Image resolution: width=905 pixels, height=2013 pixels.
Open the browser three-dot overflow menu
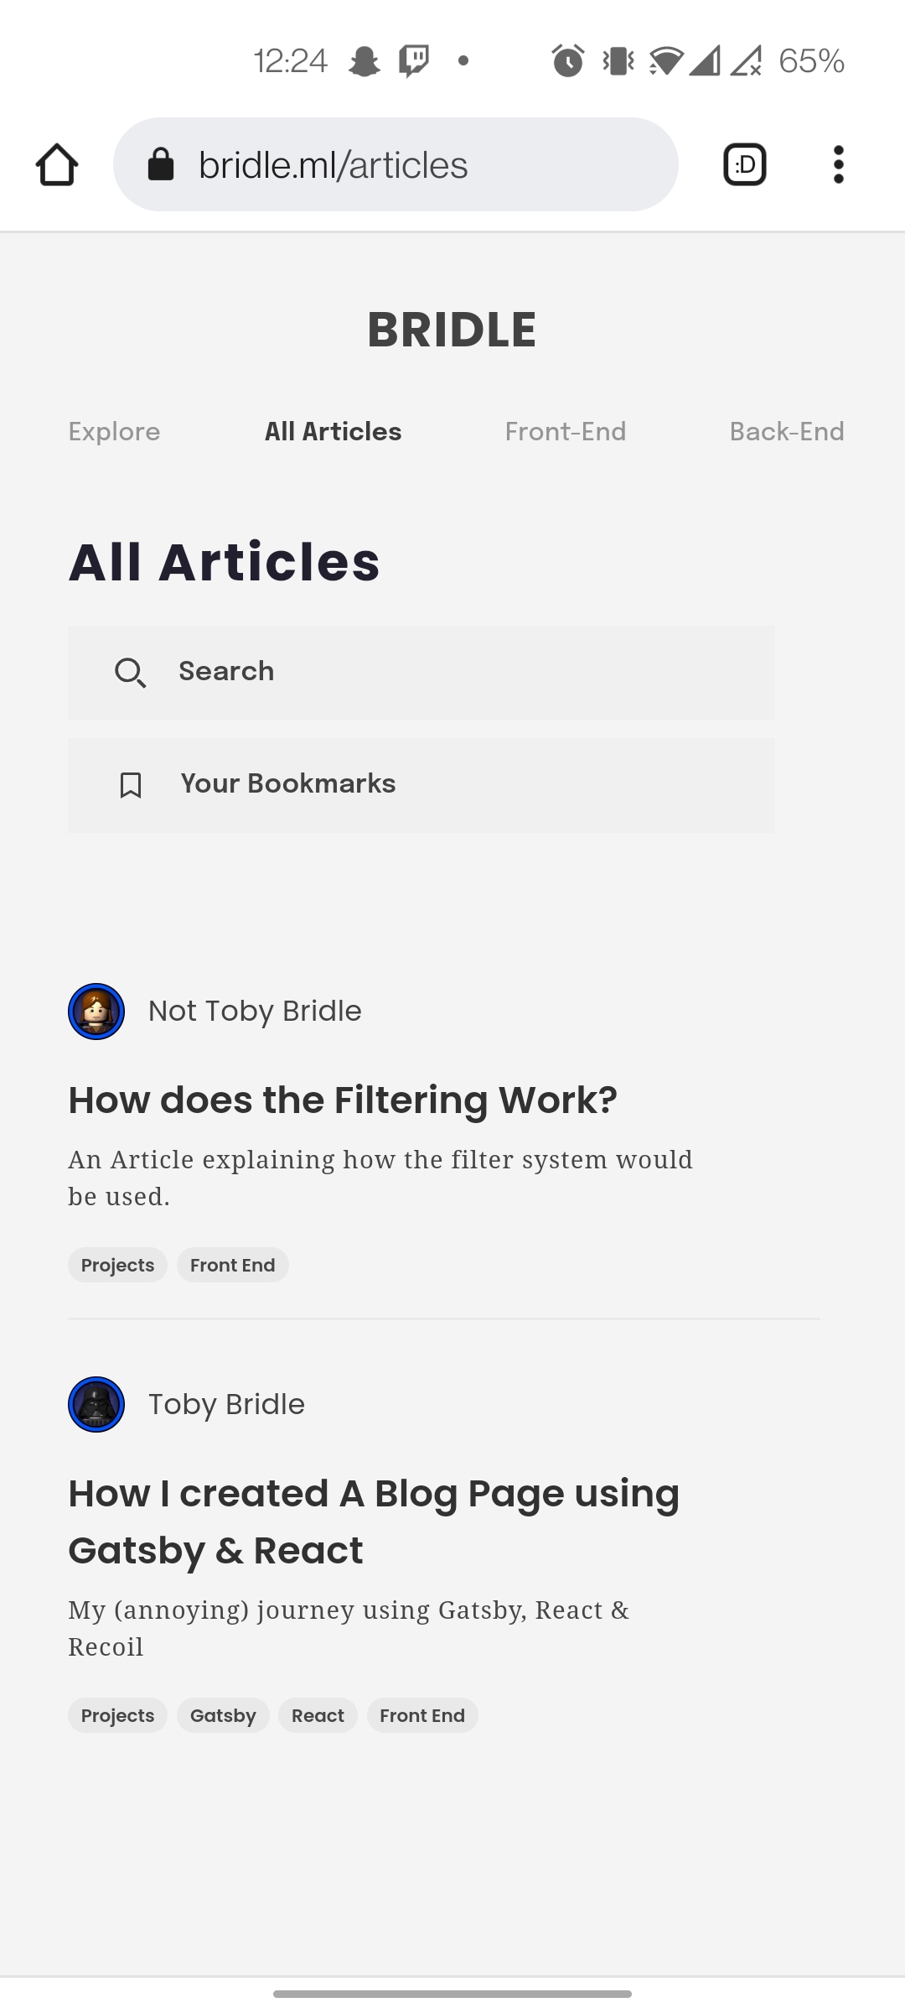[838, 164]
